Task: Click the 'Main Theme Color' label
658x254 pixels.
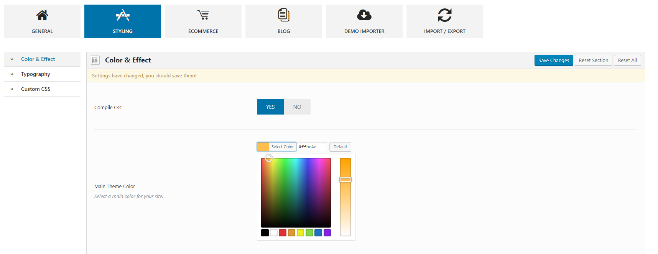Action: tap(115, 187)
